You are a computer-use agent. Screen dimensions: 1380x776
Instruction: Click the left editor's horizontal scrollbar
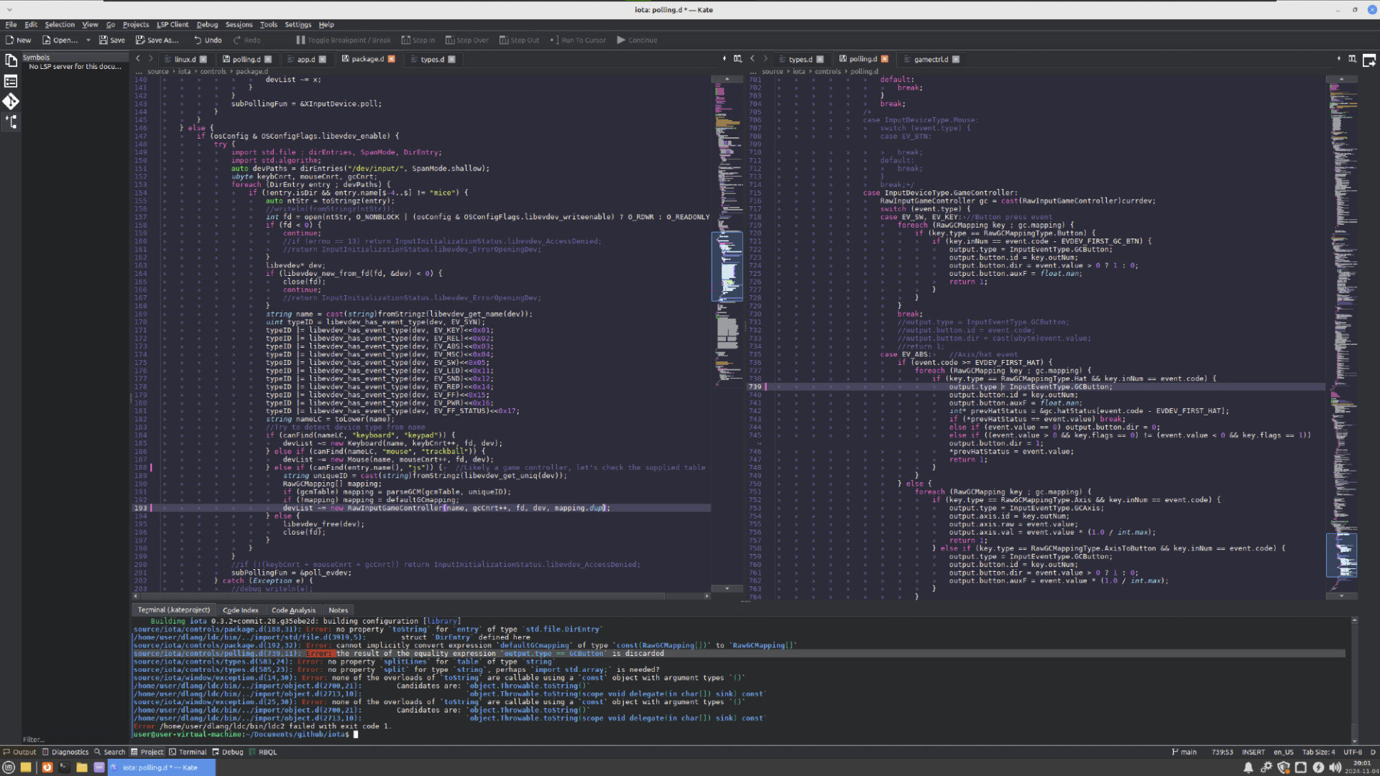point(402,596)
